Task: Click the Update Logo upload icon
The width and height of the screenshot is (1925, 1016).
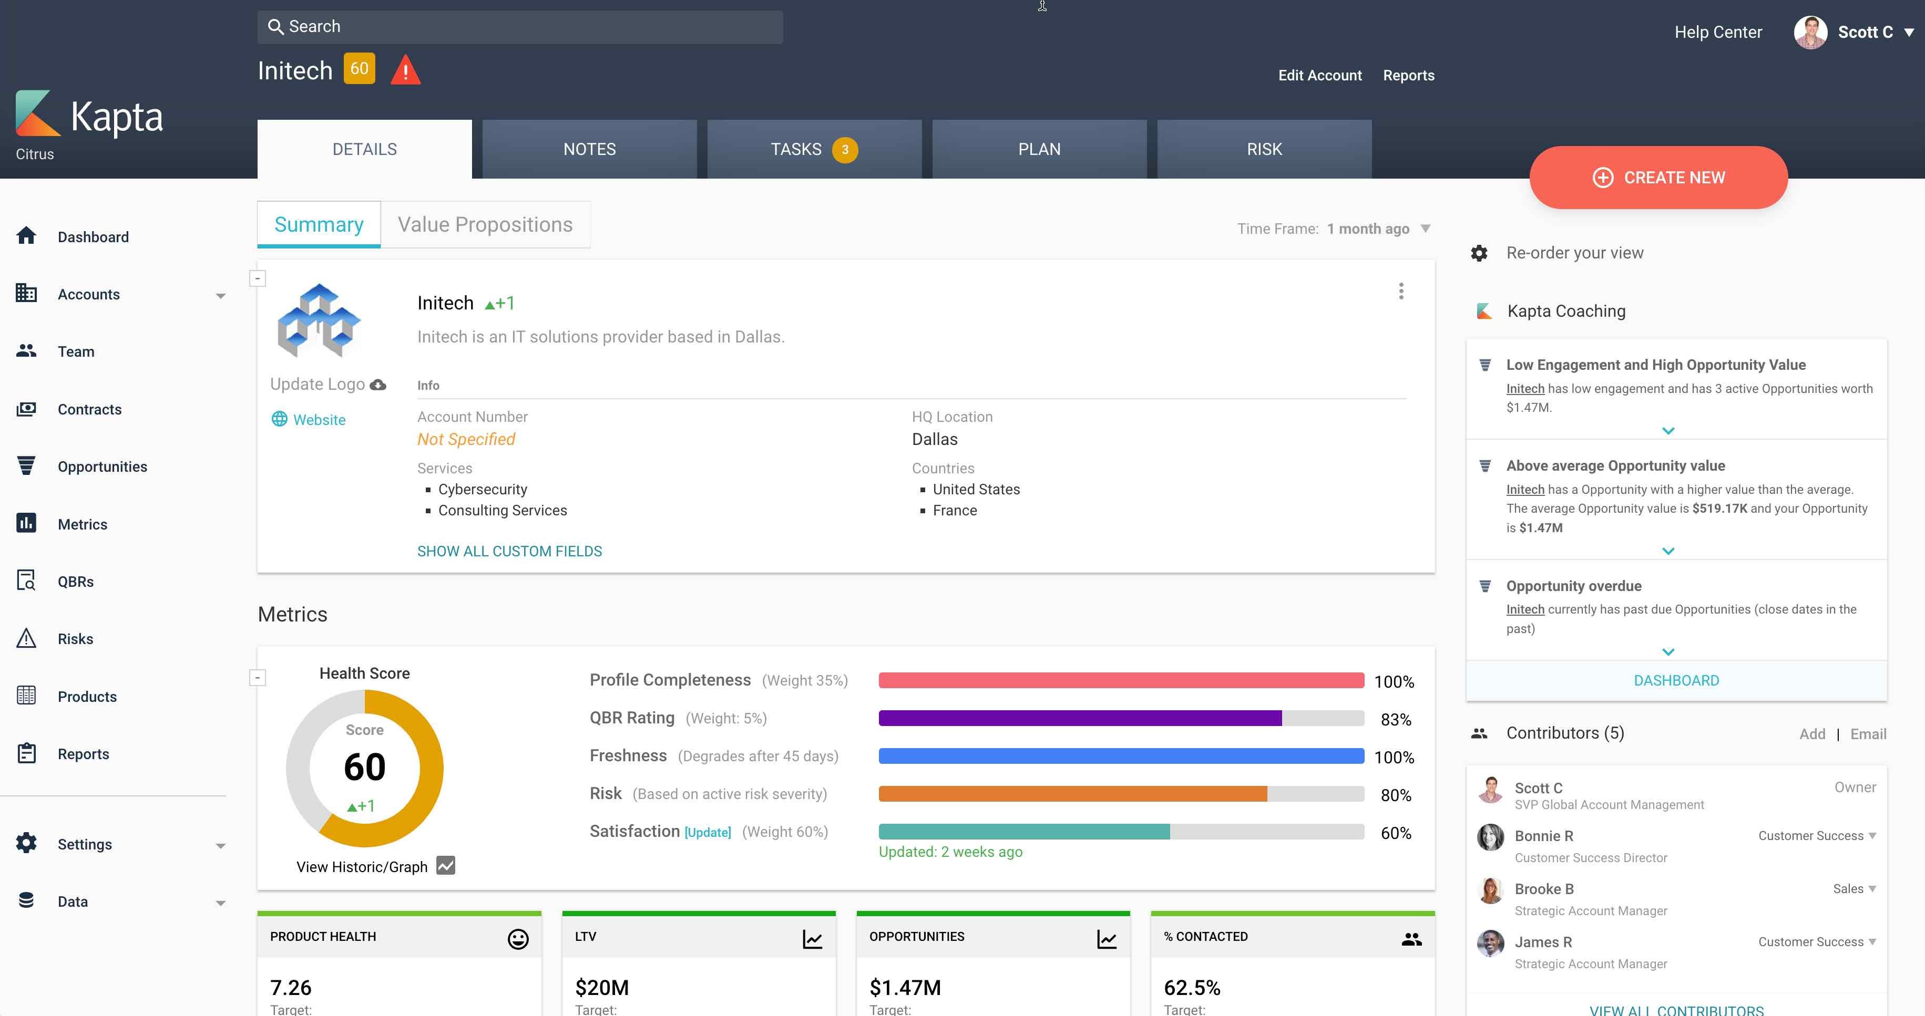Action: [x=379, y=384]
